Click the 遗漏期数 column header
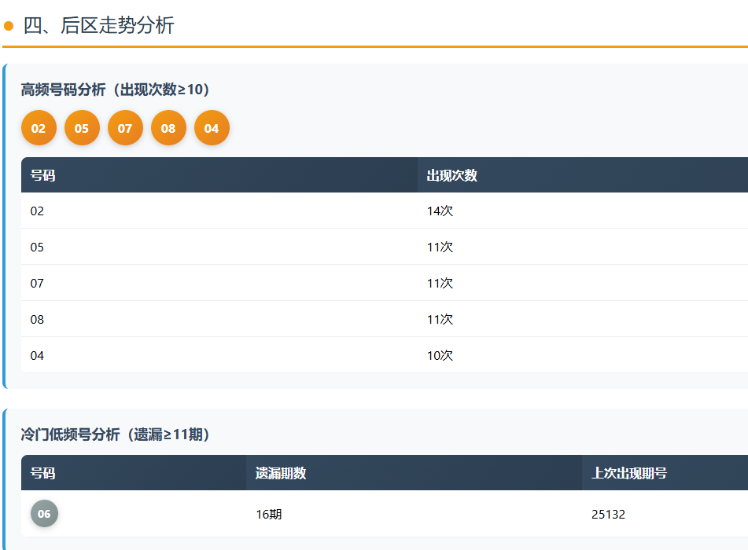Image resolution: width=748 pixels, height=550 pixels. pyautogui.click(x=281, y=473)
